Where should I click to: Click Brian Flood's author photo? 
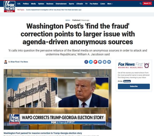tap(6, 62)
